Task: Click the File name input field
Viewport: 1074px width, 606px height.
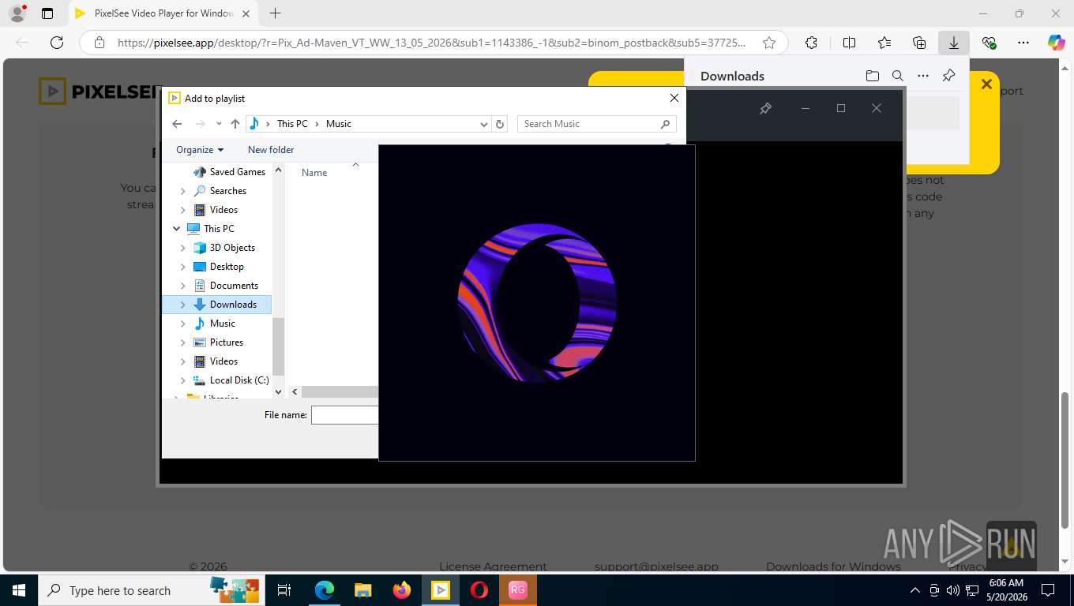Action: 345,415
